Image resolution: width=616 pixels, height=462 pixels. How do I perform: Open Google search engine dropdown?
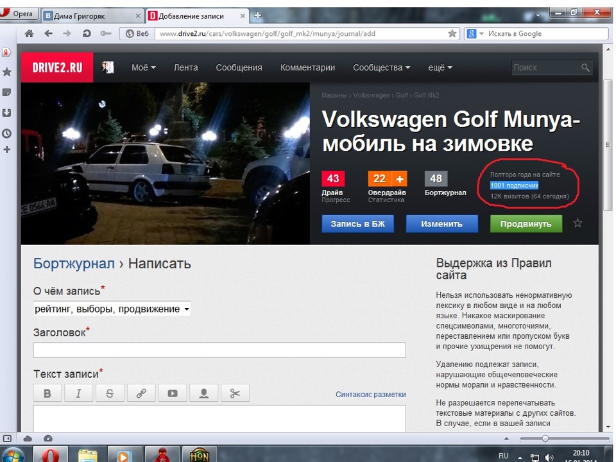point(475,33)
